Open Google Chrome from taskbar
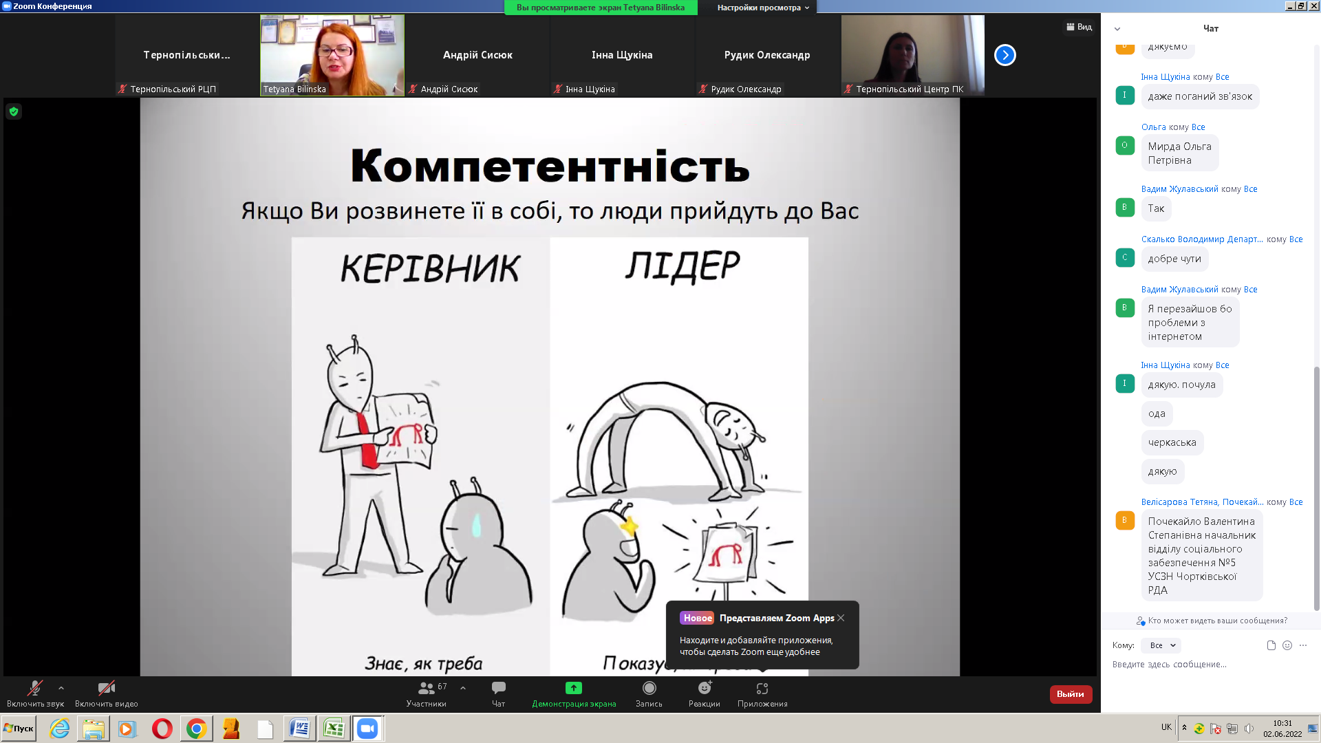 point(197,729)
